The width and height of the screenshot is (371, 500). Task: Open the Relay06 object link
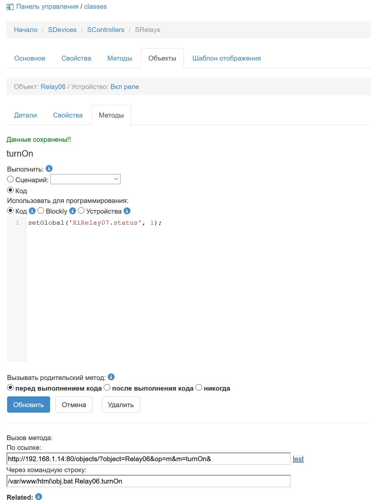pos(53,87)
